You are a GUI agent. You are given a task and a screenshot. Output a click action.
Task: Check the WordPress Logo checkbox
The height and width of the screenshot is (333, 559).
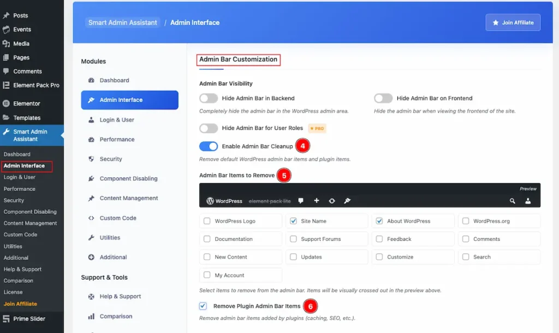(207, 221)
